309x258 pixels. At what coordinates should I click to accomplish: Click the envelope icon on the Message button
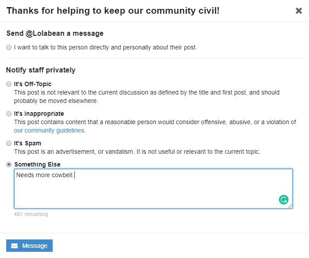(x=15, y=246)
